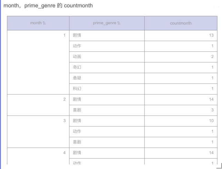The width and height of the screenshot is (222, 169).
Task: Click the chart title text
Action: tap(48, 6)
